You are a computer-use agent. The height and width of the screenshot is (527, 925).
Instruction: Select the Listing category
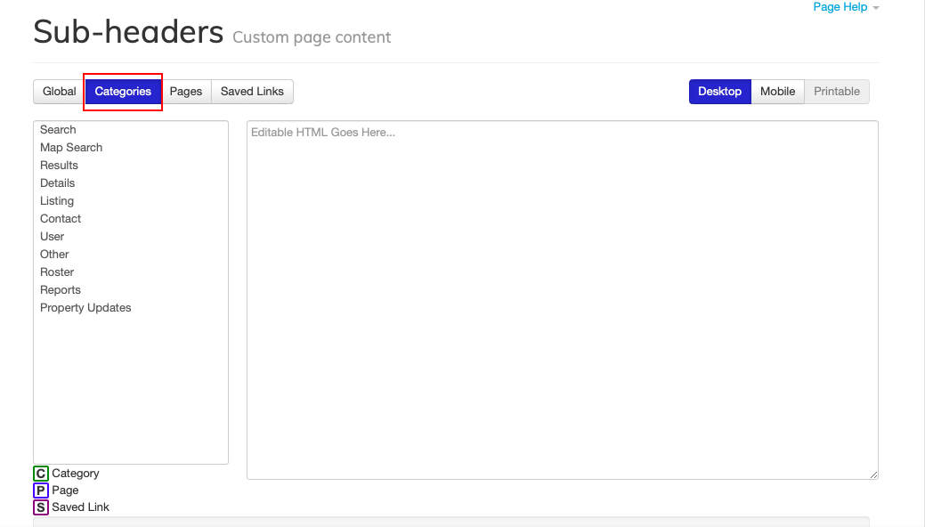pos(56,200)
